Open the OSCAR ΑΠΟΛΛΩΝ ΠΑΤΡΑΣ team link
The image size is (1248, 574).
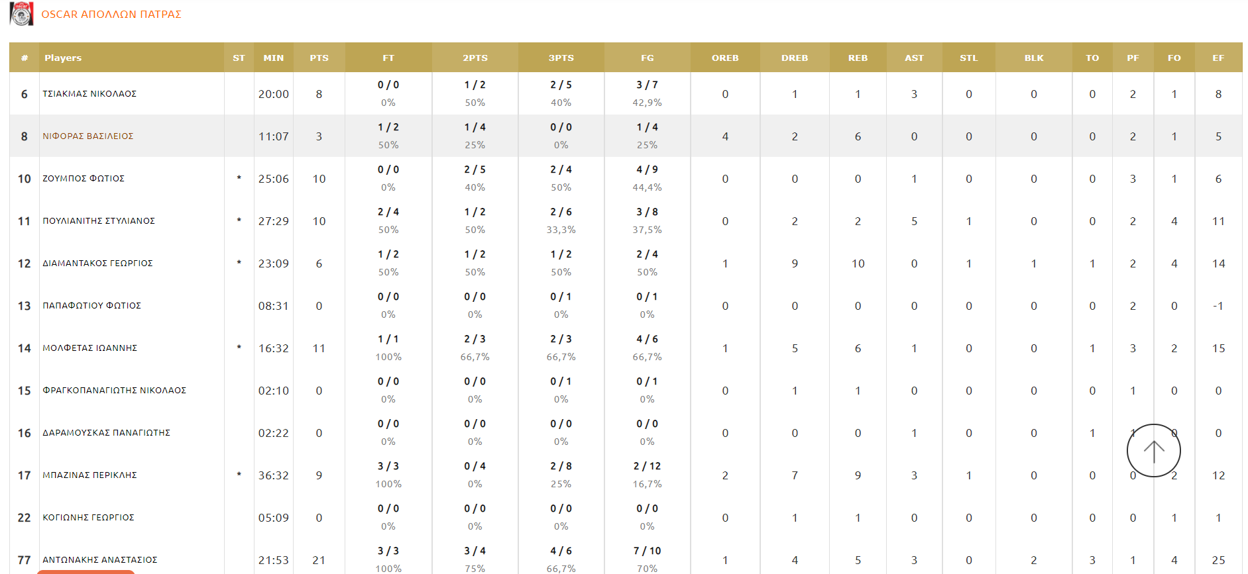tap(111, 15)
